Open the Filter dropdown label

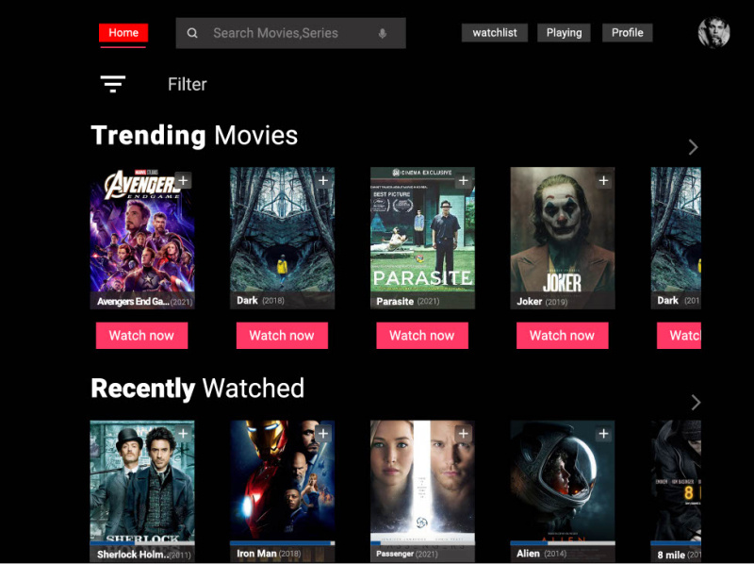(187, 84)
